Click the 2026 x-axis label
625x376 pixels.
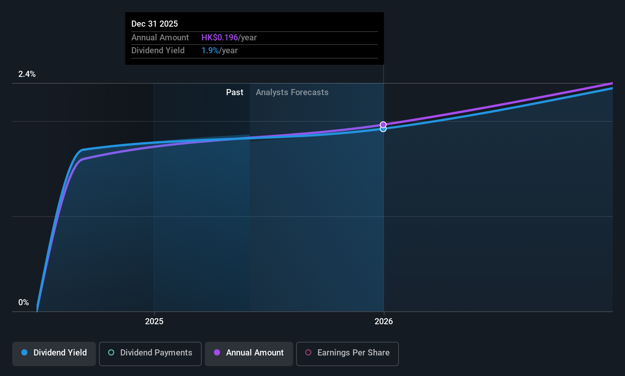[x=384, y=322]
